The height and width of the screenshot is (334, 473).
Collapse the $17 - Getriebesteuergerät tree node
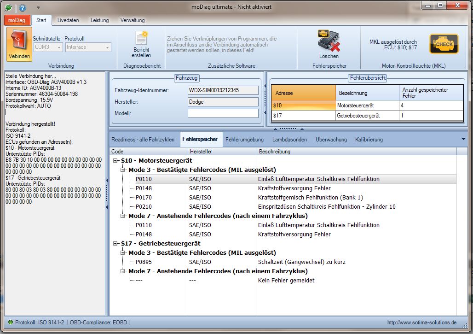pos(115,244)
